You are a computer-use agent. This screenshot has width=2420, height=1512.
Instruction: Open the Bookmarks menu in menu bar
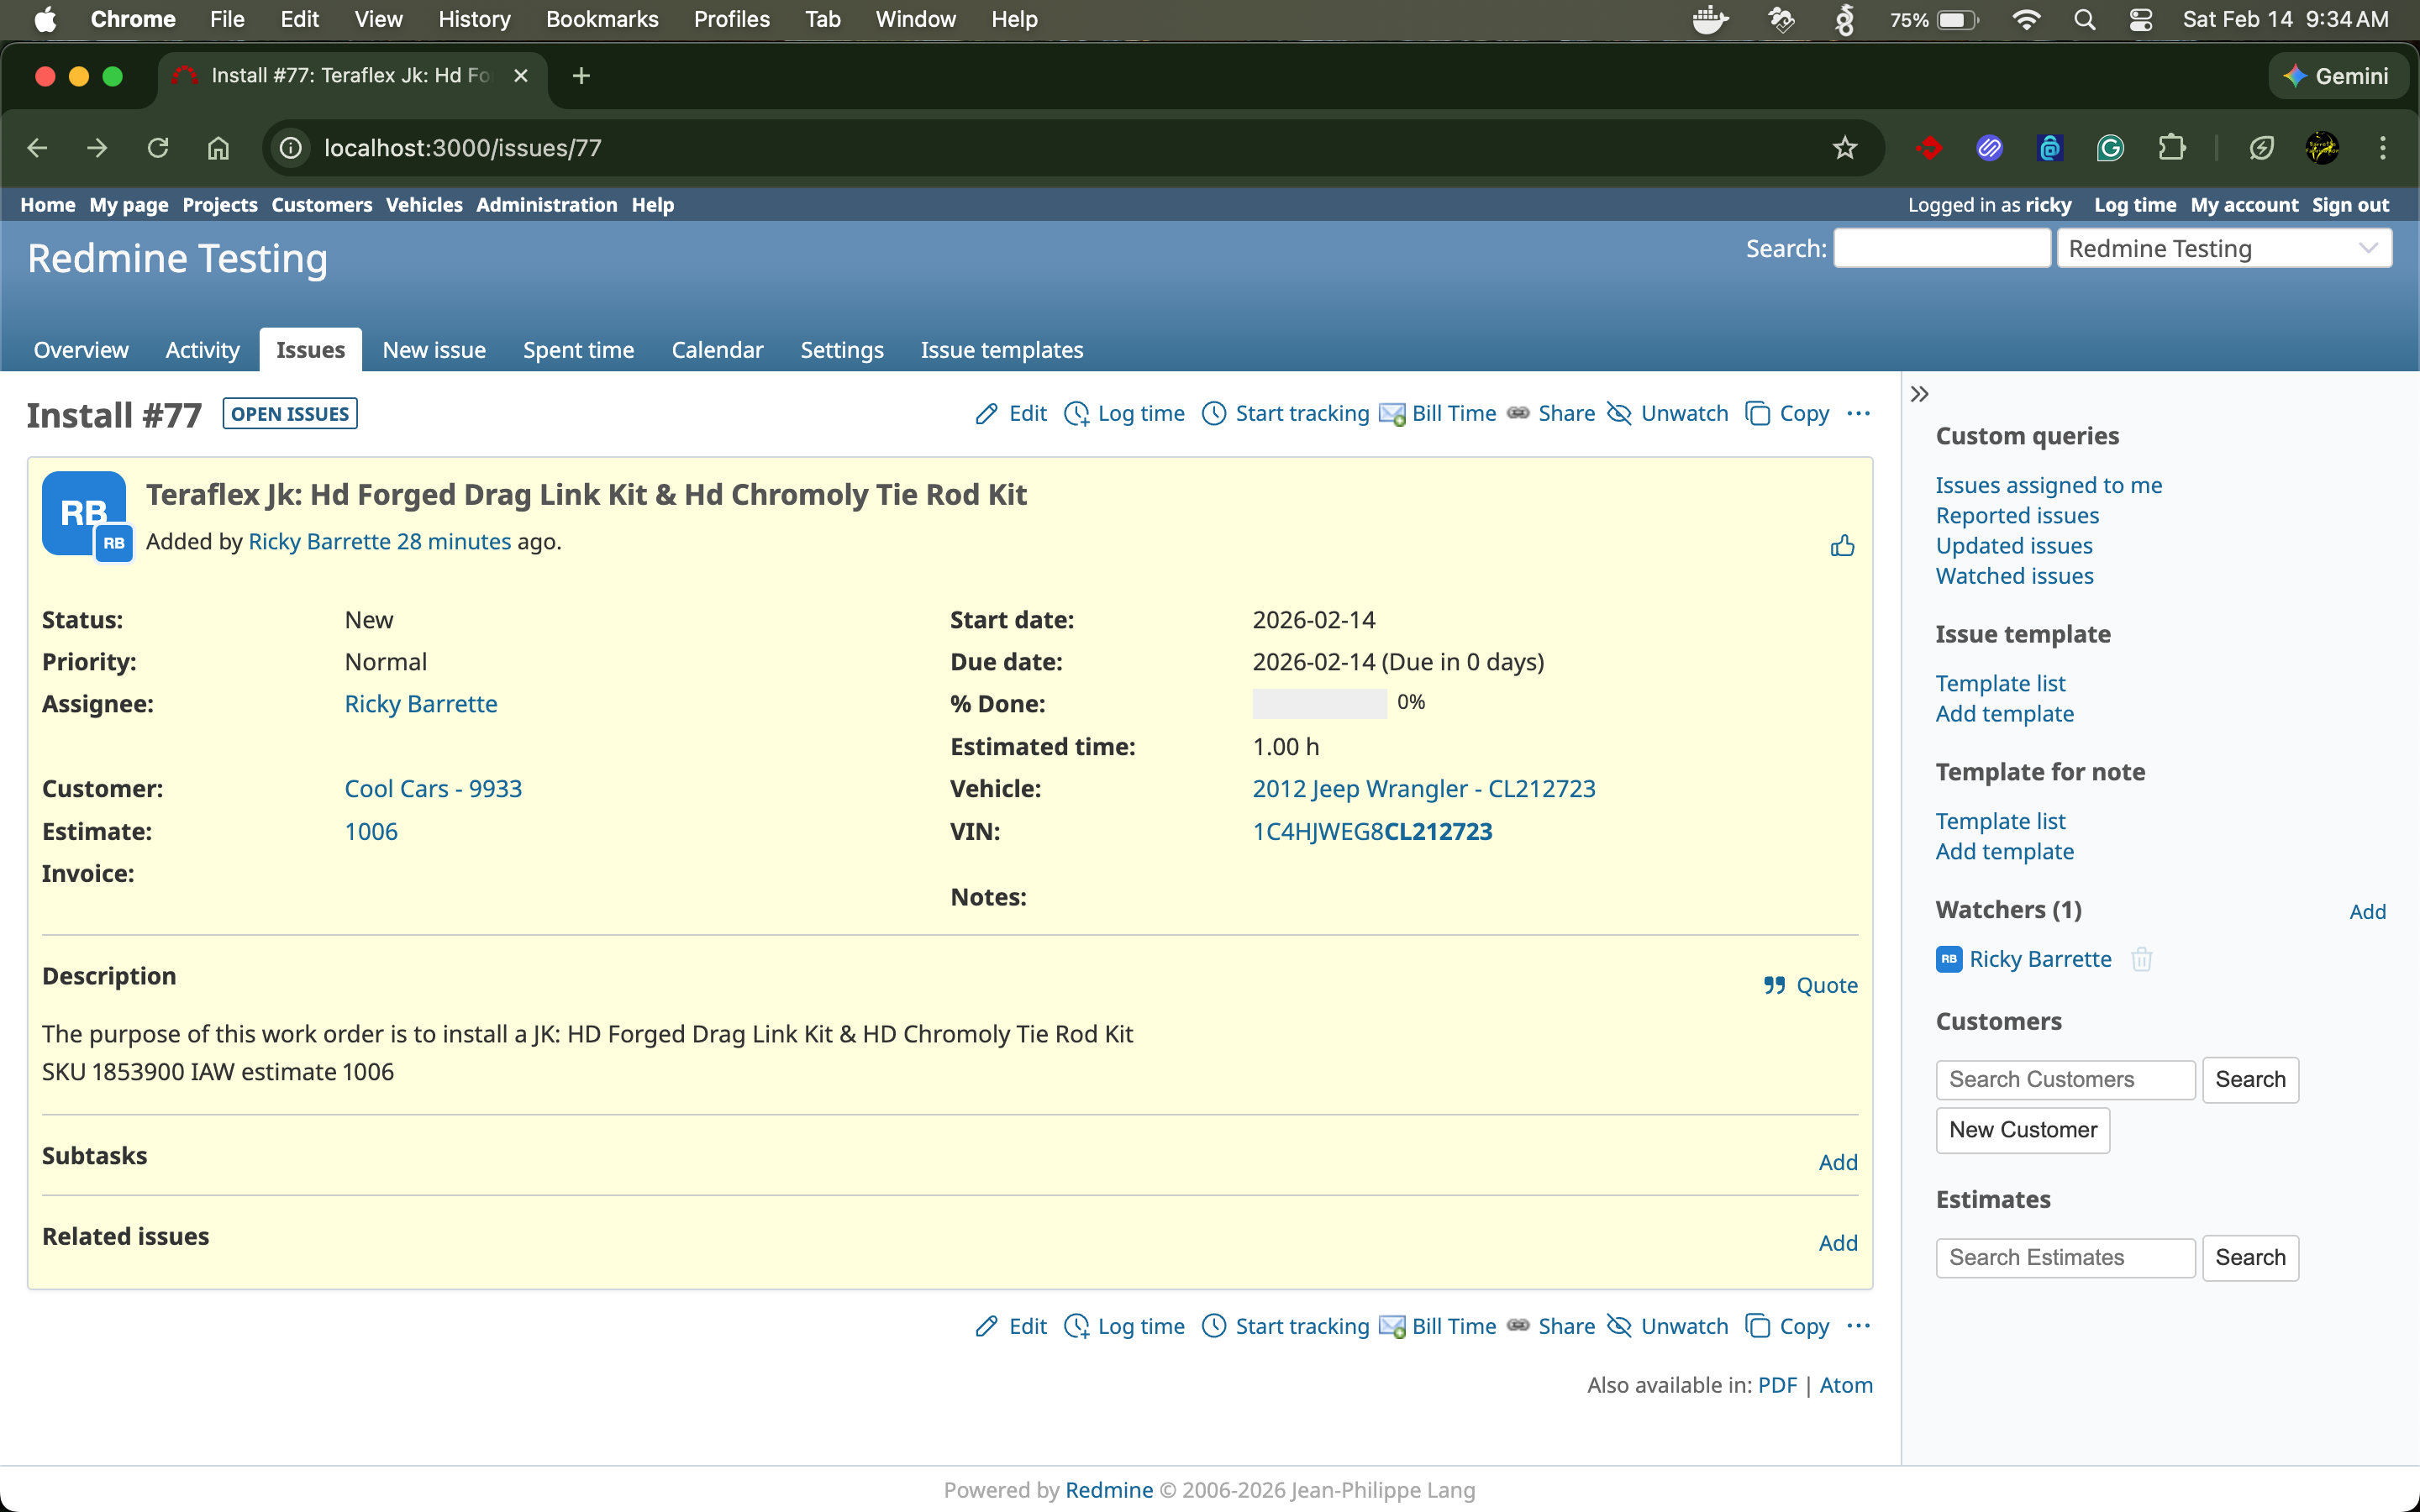pos(601,19)
